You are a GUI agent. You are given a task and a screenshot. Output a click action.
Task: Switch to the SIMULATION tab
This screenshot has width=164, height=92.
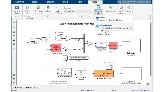click(19, 2)
